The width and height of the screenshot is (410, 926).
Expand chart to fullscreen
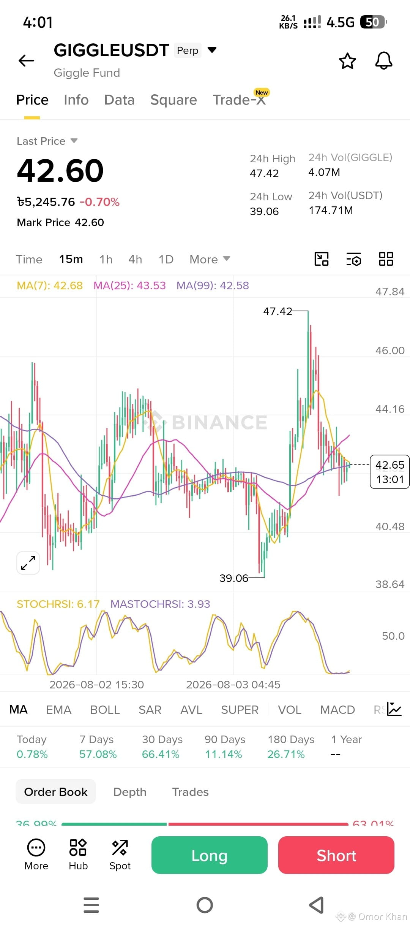(28, 563)
